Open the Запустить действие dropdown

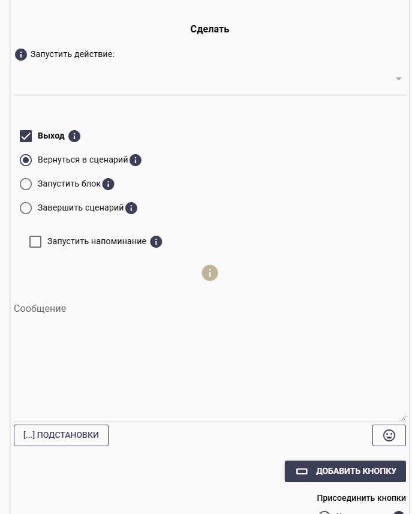coord(210,78)
